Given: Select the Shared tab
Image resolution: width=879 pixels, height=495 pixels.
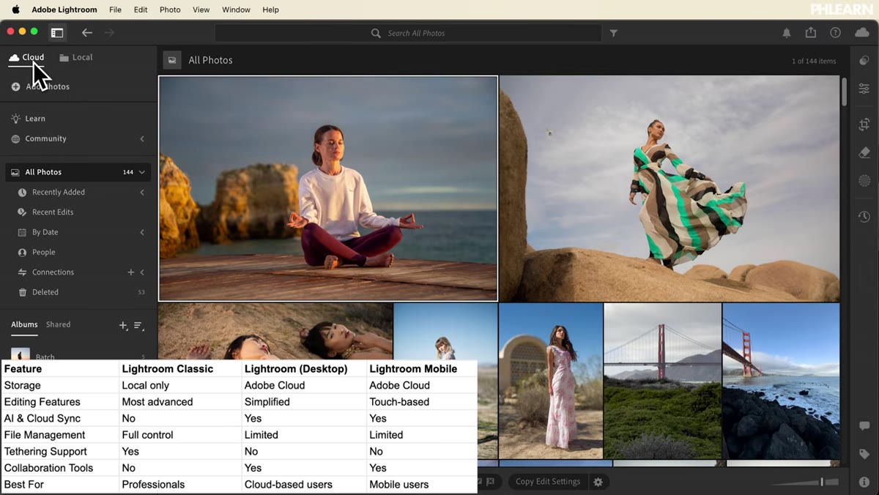Looking at the screenshot, I should (x=58, y=324).
